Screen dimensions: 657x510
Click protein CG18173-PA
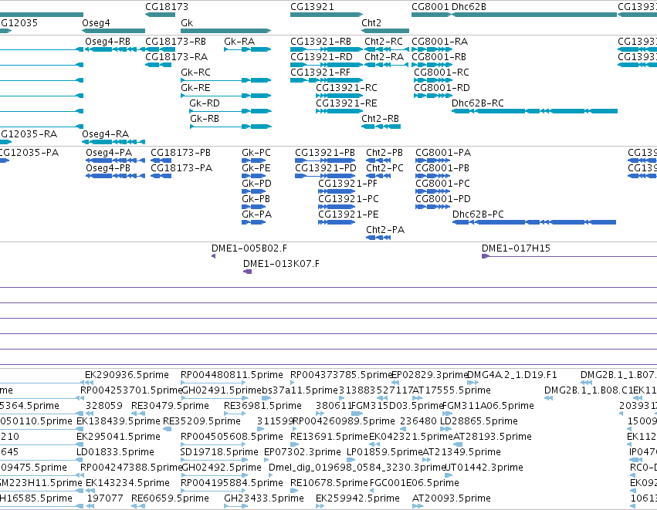(x=181, y=168)
